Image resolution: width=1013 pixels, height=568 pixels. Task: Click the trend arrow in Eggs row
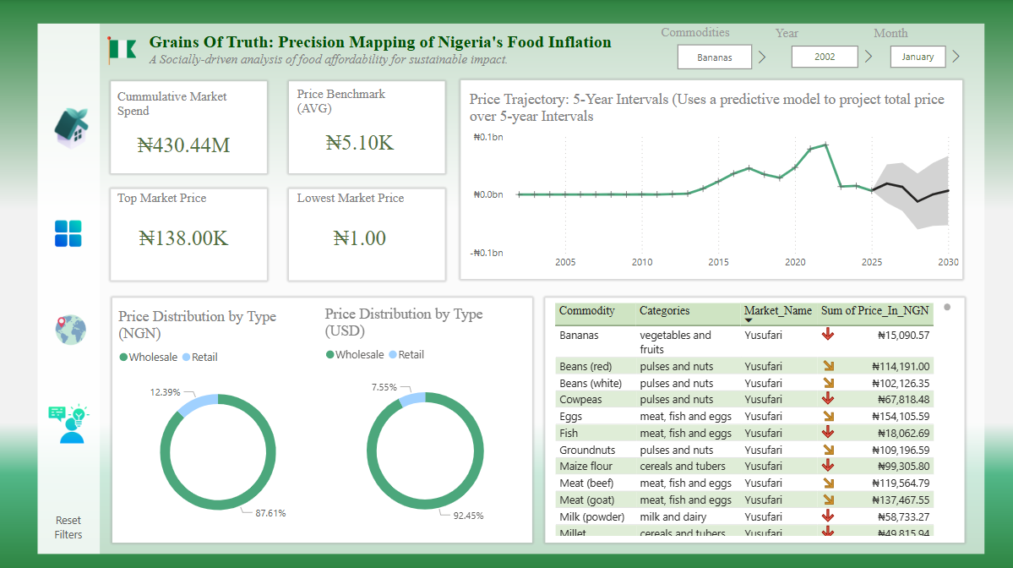(828, 416)
